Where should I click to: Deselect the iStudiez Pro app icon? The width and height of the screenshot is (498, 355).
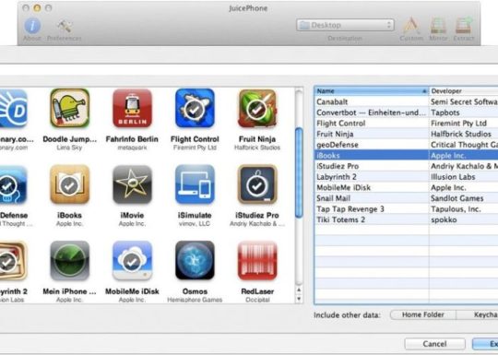[257, 184]
